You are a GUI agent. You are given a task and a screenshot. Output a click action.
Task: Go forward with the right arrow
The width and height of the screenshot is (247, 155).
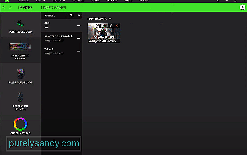[x=10, y=7]
